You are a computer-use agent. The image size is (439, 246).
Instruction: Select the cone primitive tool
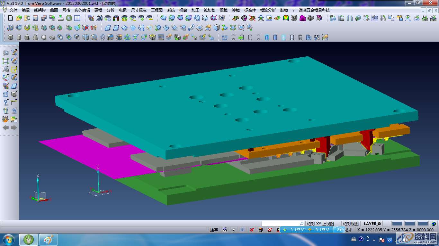coord(35,37)
